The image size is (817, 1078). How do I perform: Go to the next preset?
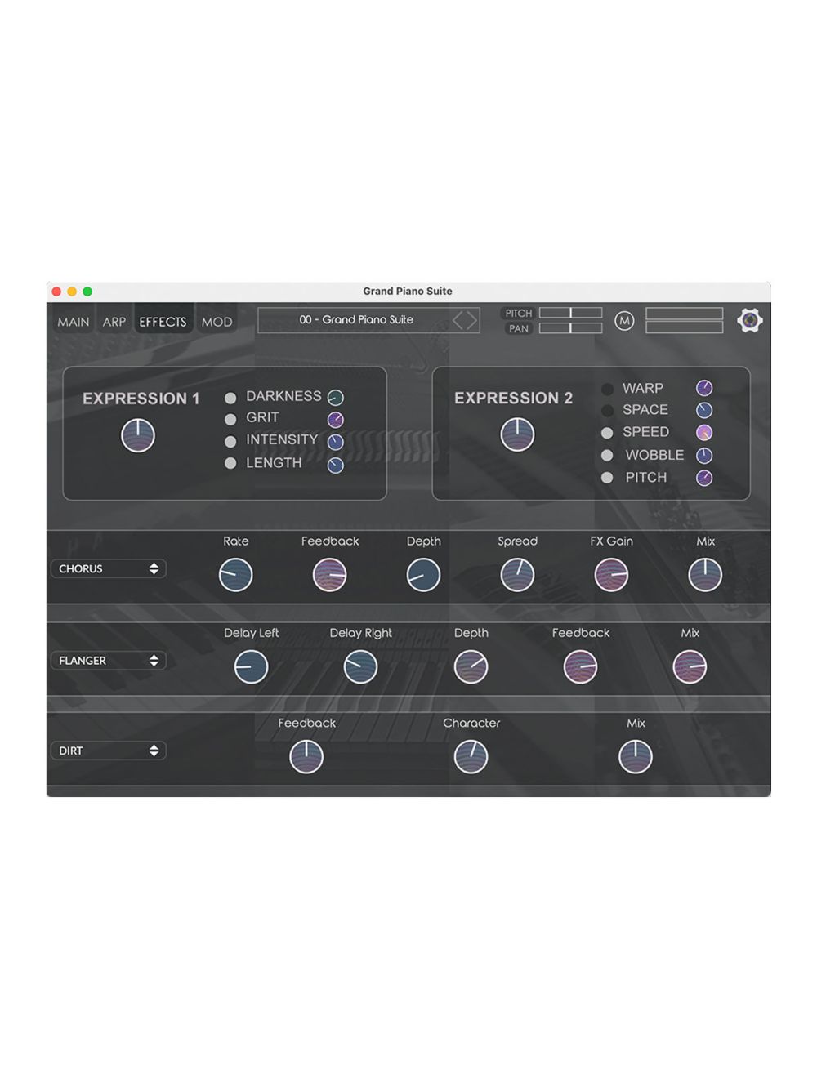coord(472,320)
